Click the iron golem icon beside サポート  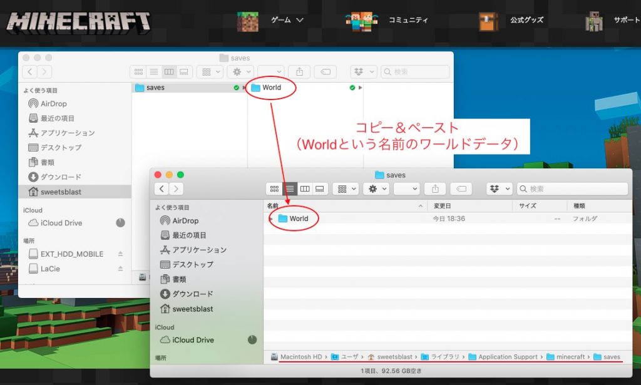594,21
